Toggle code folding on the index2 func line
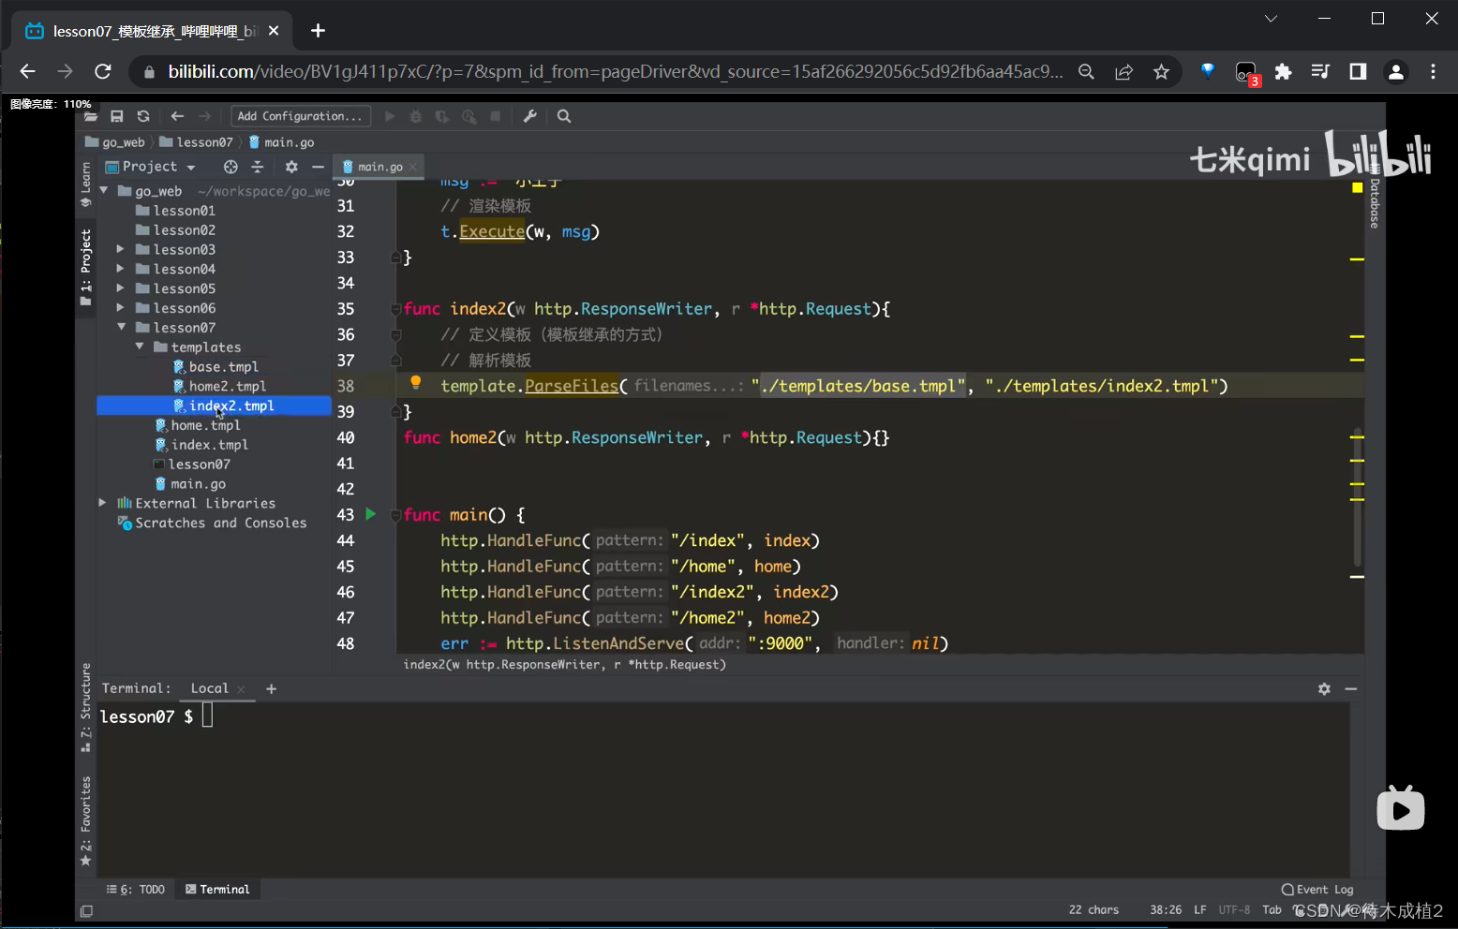 (x=396, y=309)
